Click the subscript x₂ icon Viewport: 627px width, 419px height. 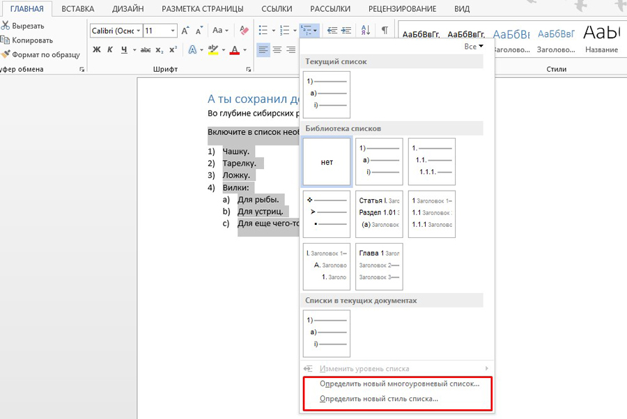click(160, 50)
